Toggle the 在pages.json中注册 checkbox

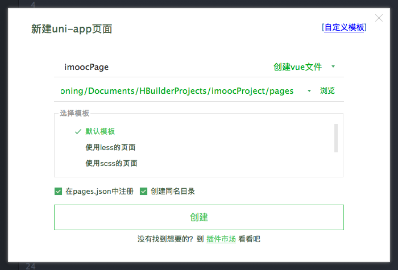pos(58,192)
